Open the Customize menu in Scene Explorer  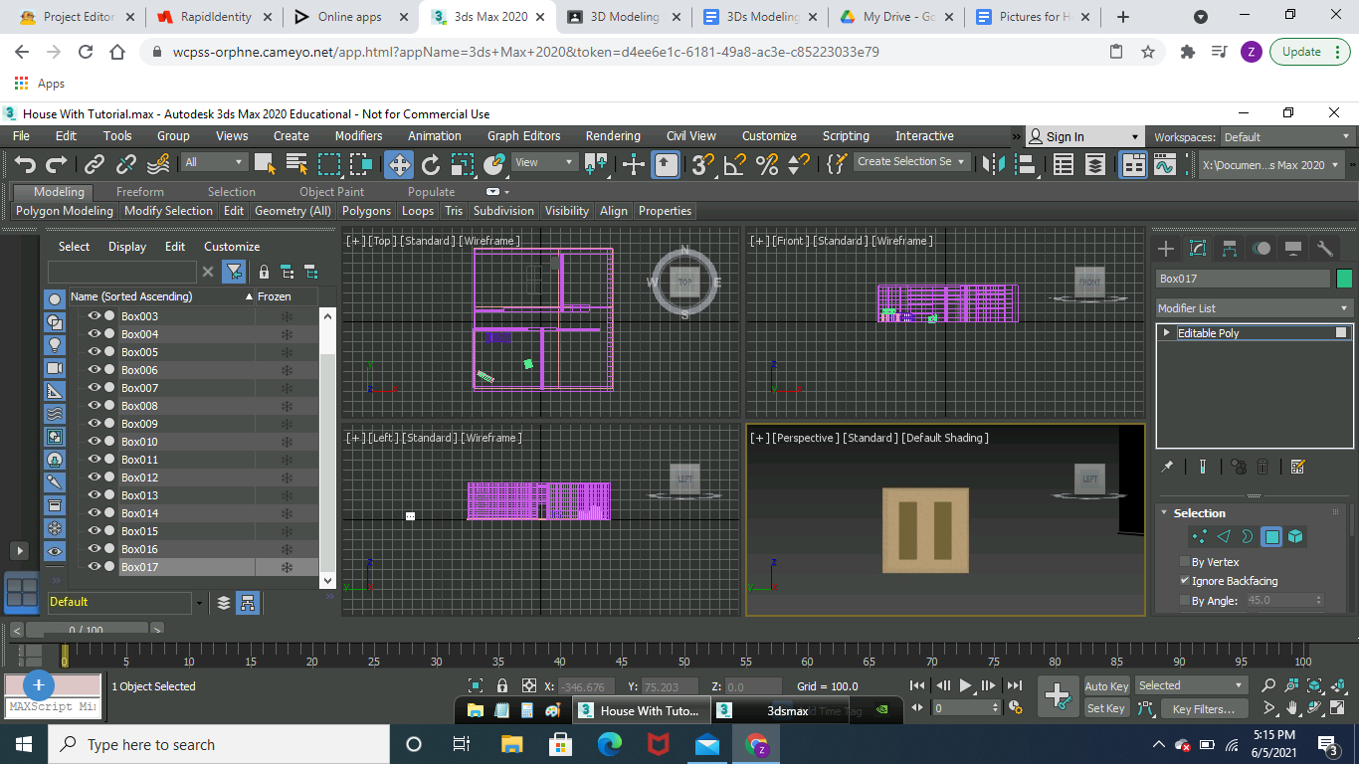(232, 247)
